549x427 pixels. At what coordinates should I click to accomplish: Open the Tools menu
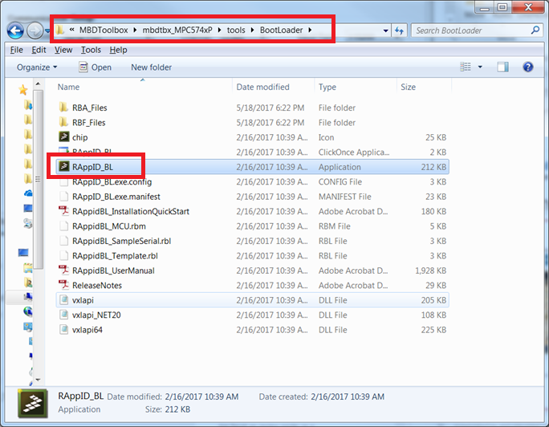pyautogui.click(x=91, y=50)
